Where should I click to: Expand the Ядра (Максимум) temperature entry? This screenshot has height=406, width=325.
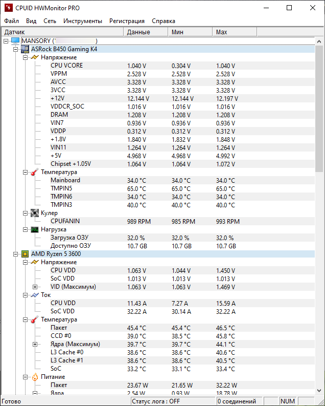click(35, 344)
